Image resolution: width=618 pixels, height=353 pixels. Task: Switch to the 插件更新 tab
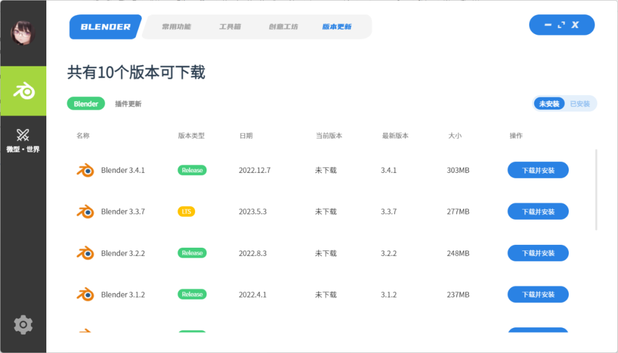[x=128, y=104]
